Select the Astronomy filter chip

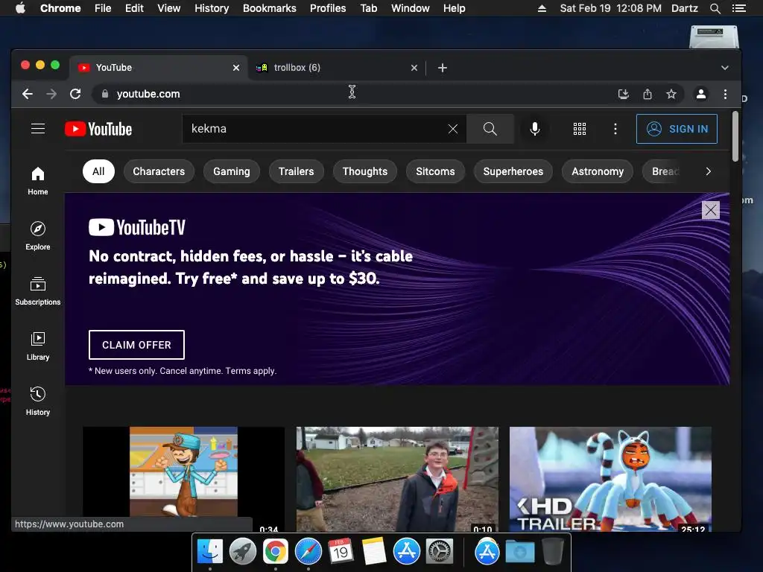pos(597,171)
